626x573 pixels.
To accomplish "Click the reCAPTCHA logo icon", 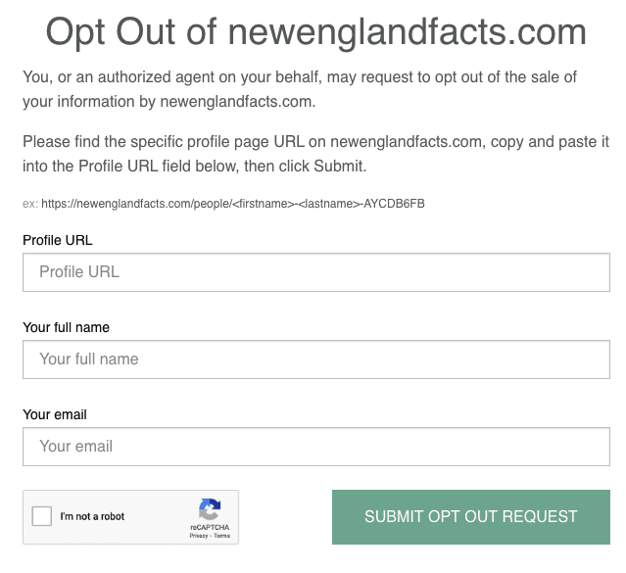I will point(210,509).
